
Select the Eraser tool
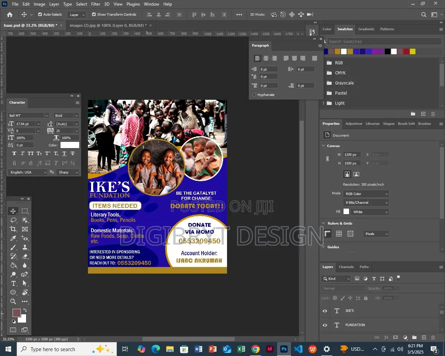click(x=25, y=256)
